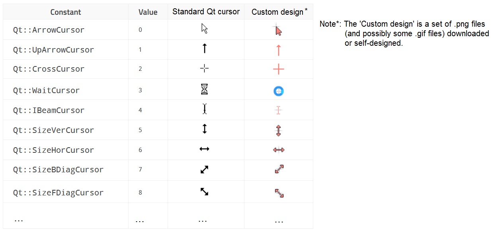The width and height of the screenshot is (494, 232).
Task: Click the standard black crosshair cursor icon
Action: [x=204, y=69]
